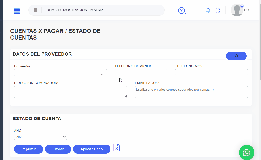Image resolution: width=261 pixels, height=160 pixels.
Task: Click the Aplicar Pago button
Action: pyautogui.click(x=92, y=149)
